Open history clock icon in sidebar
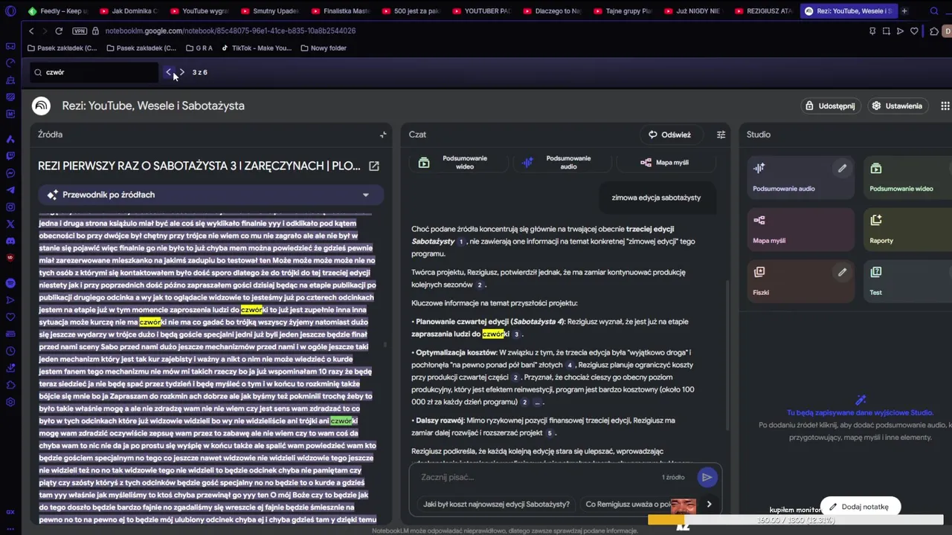Image resolution: width=952 pixels, height=535 pixels. (10, 351)
